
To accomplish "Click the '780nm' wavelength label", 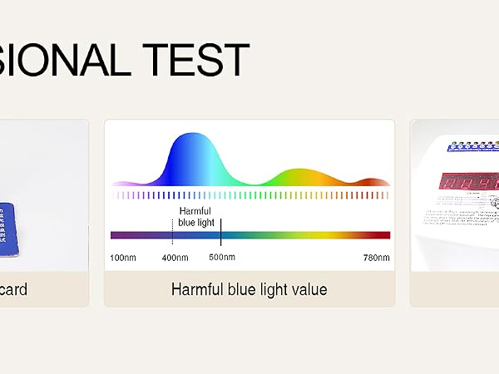I will click(x=377, y=258).
